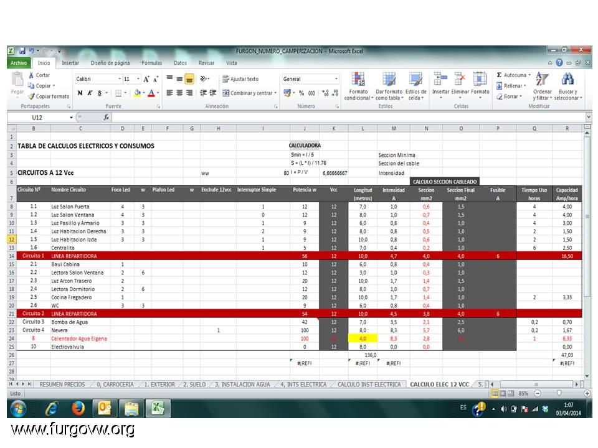Viewport: 598px width, 448px height.
Task: Click the zoom out minus button
Action: 538,393
